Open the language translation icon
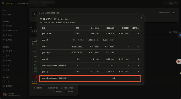 click(171, 3)
